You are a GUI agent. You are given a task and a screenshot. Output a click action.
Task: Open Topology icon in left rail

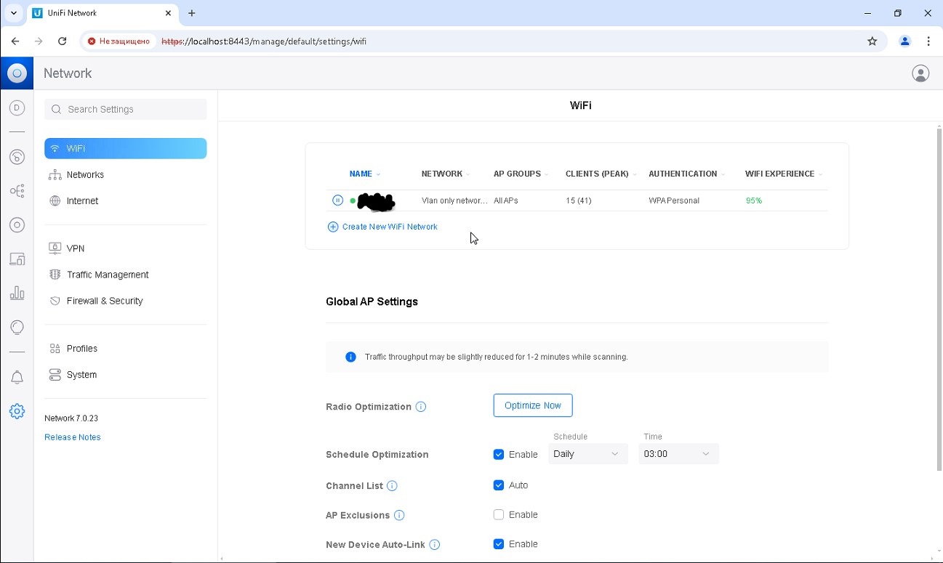click(x=17, y=191)
